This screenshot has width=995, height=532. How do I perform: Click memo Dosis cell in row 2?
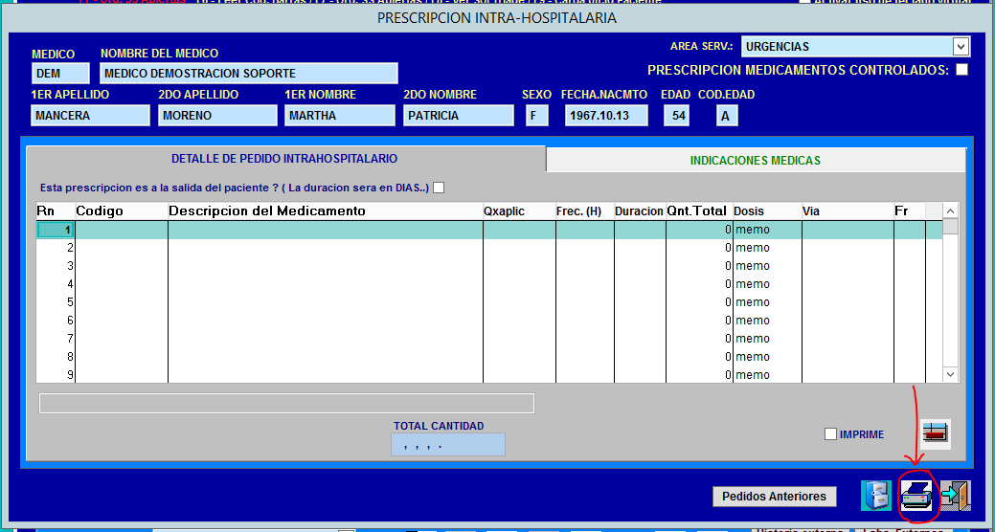[x=767, y=248]
